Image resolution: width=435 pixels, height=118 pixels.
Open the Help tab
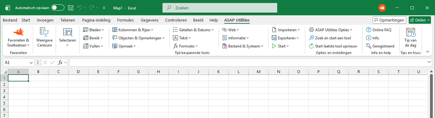(x=214, y=20)
